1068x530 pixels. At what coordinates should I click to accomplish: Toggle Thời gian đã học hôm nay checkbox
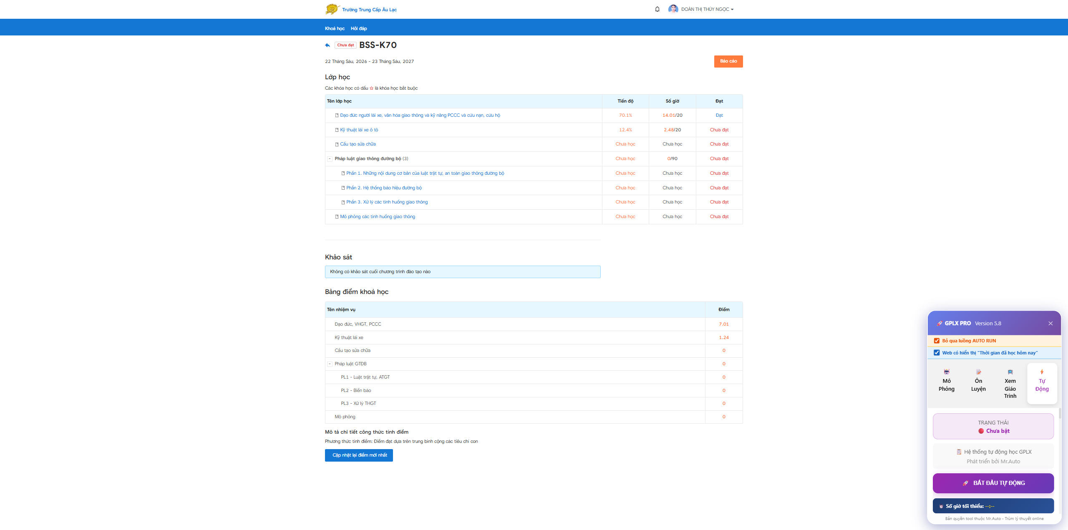pos(937,353)
